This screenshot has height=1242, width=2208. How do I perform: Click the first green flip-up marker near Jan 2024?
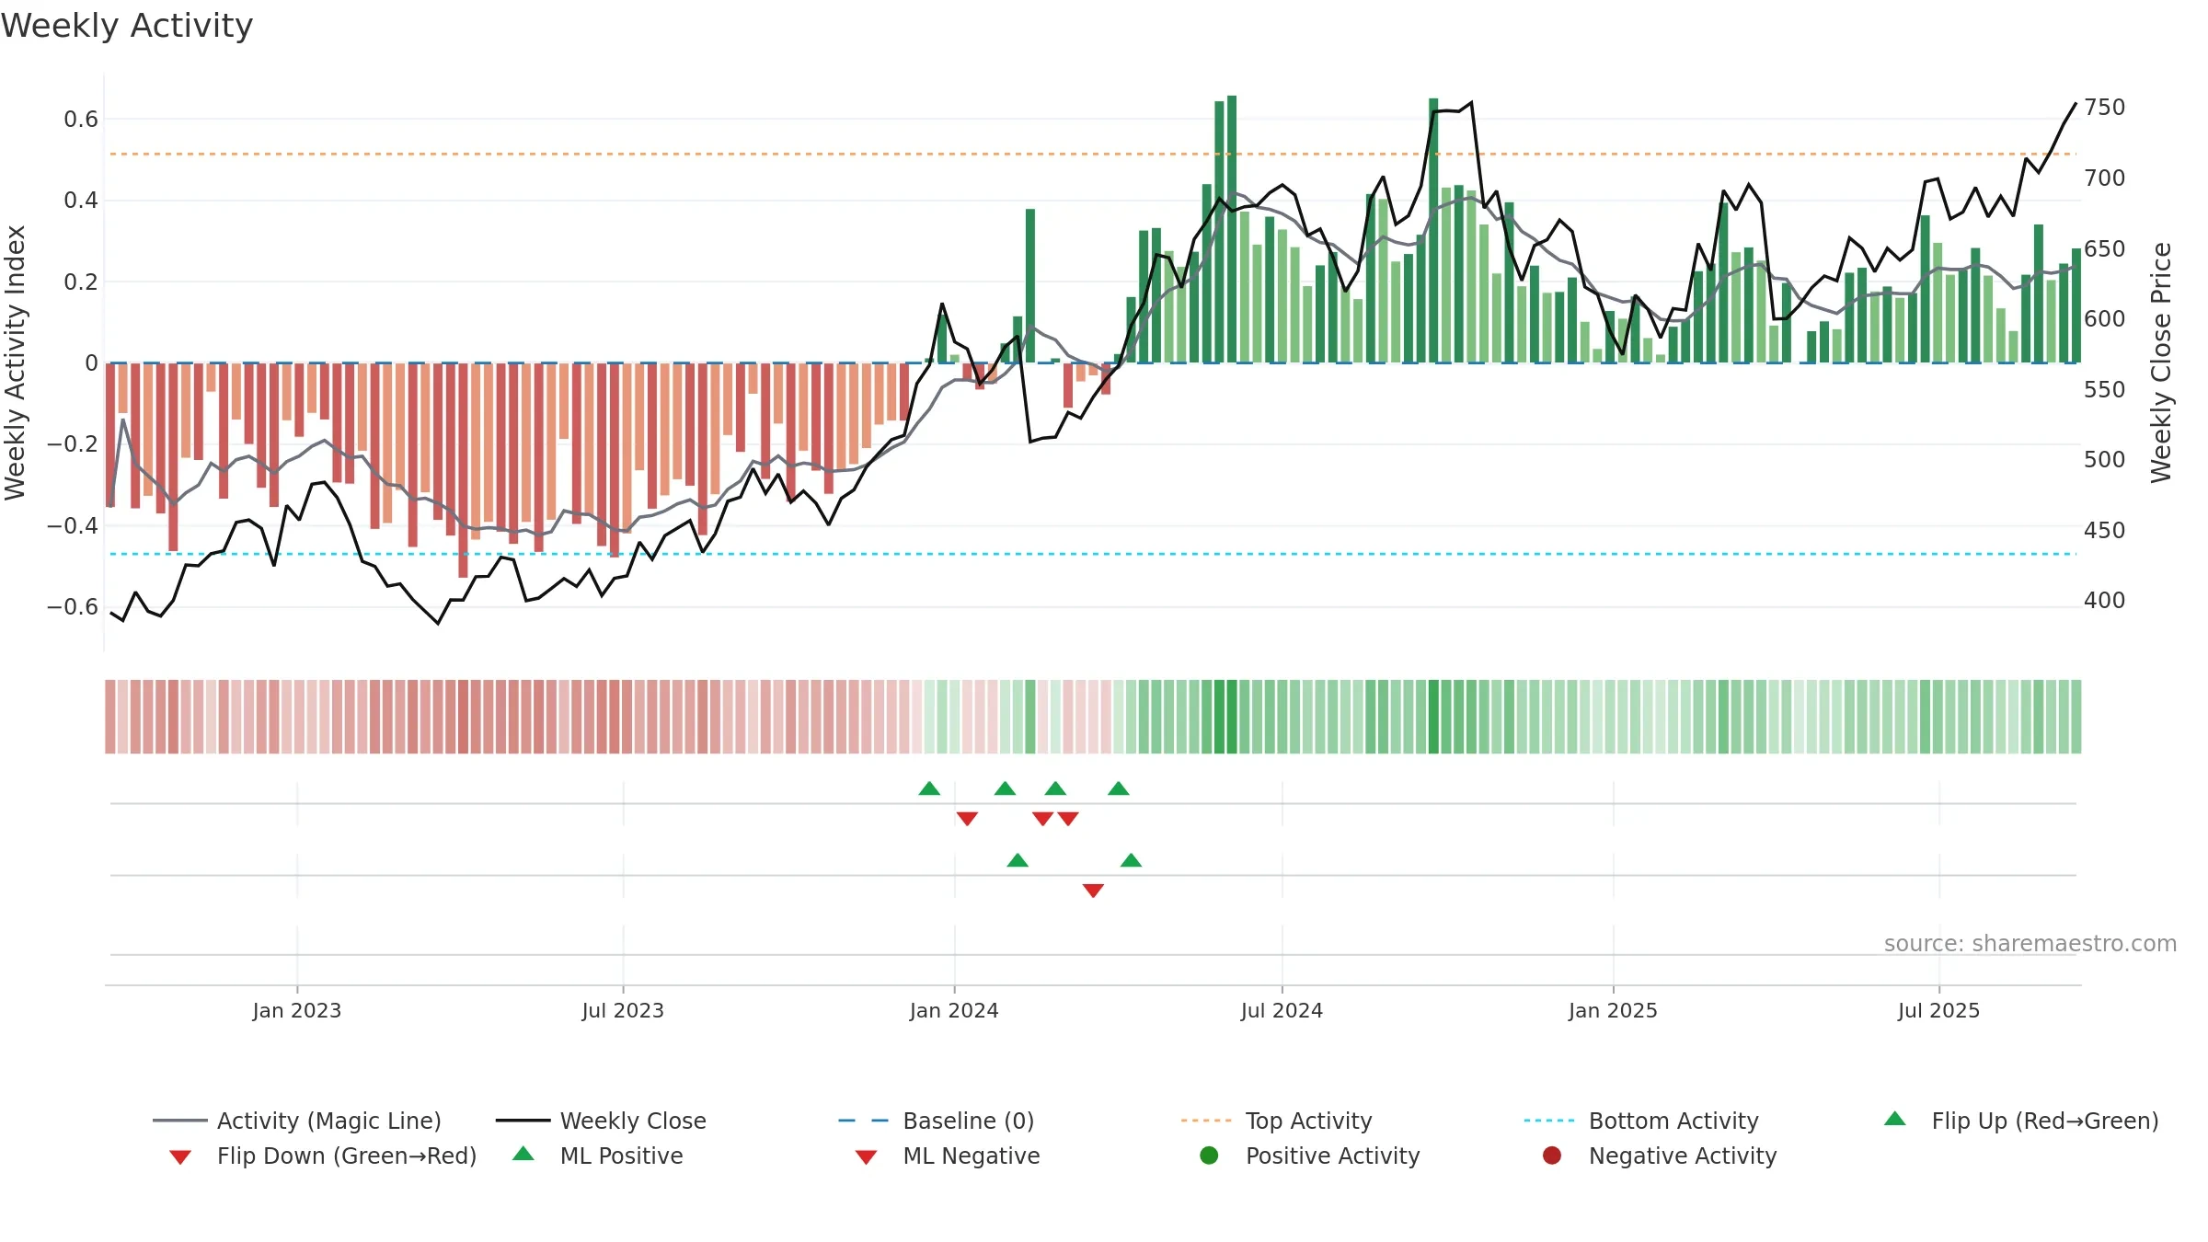point(929,788)
